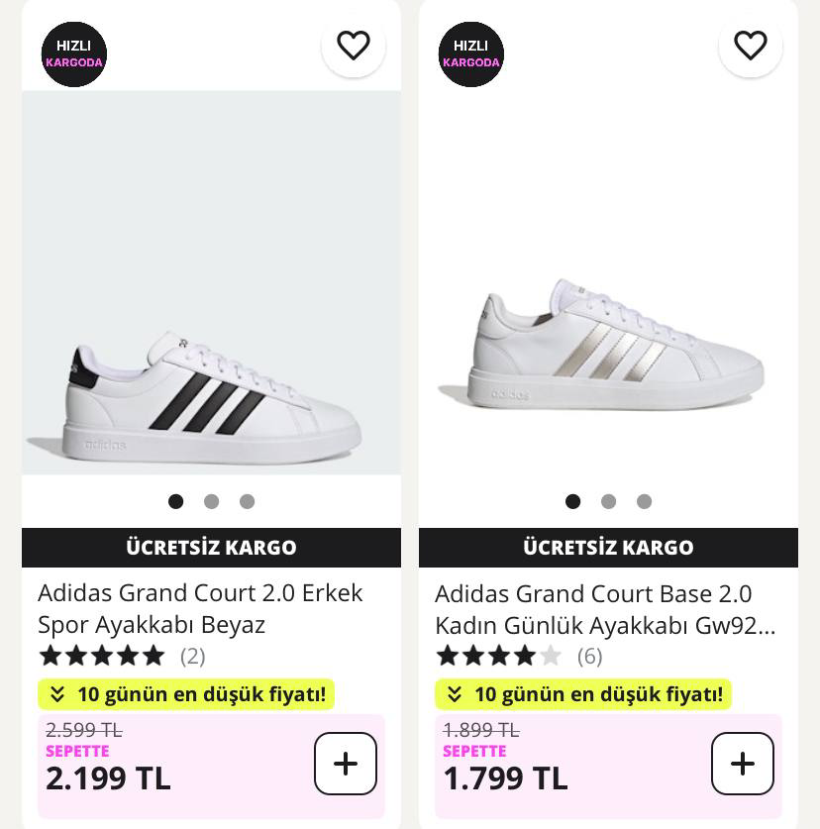View the four-star rating with 6 reviews
Image resolution: width=820 pixels, height=829 pixels.
pos(518,656)
